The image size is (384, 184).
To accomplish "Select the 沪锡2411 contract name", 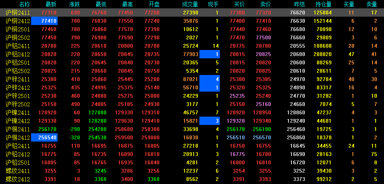I will [x=18, y=129].
